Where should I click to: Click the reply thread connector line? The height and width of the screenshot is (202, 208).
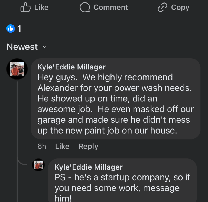[17, 122]
